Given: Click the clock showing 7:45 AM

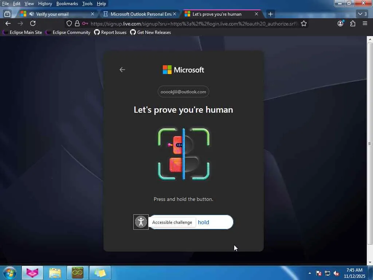Looking at the screenshot, I should [x=354, y=273].
